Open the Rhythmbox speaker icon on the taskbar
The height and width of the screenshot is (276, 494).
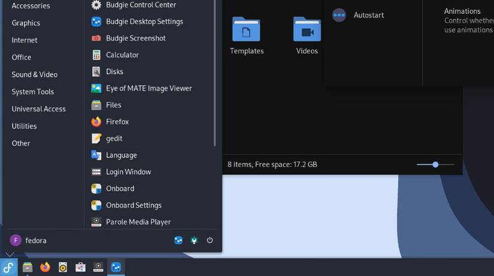pos(63,267)
